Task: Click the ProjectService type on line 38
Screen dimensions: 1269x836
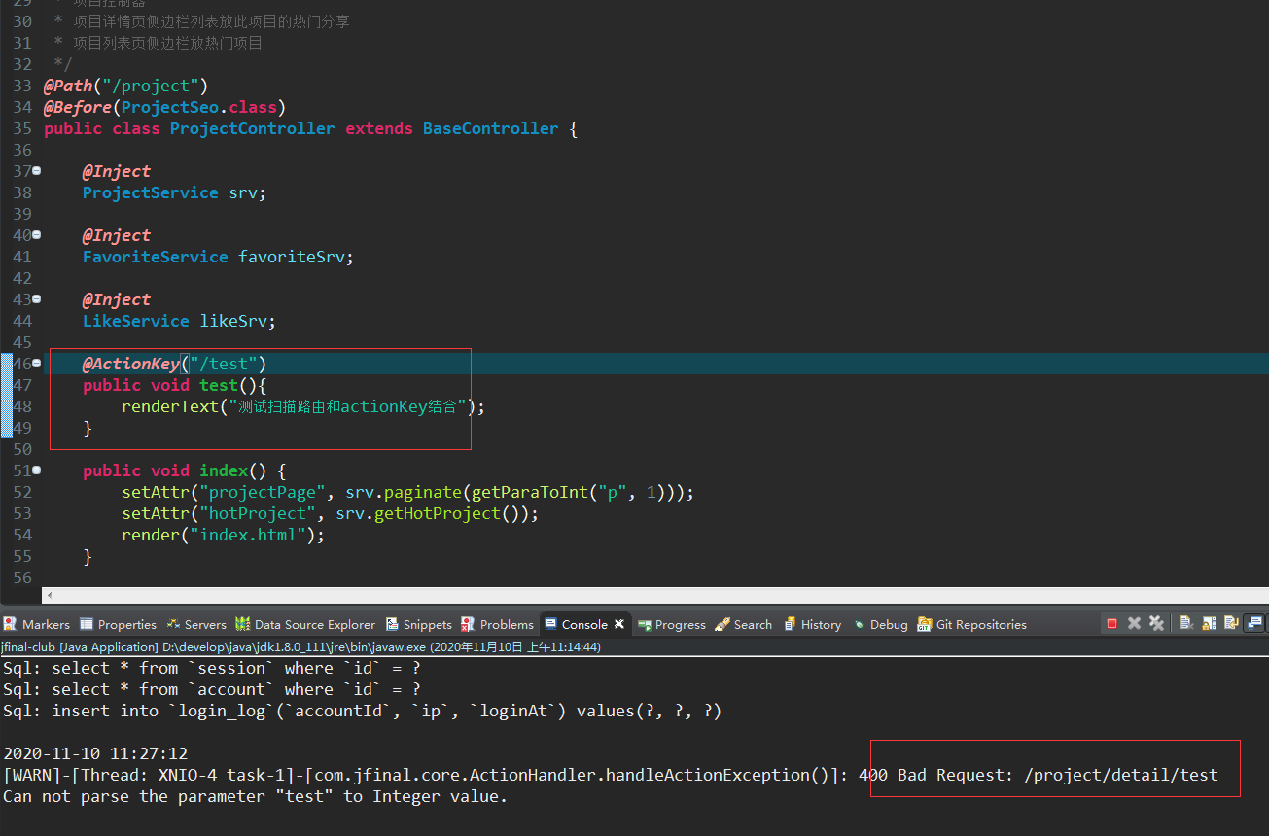Action: click(150, 192)
